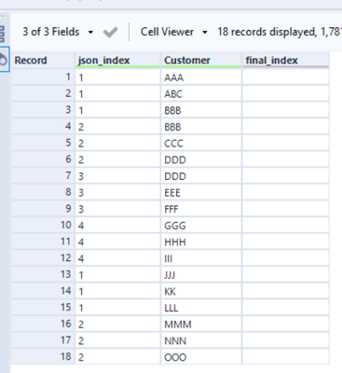The width and height of the screenshot is (342, 373).
Task: Click Customer cell BBB in record 4
Action: [x=201, y=127]
